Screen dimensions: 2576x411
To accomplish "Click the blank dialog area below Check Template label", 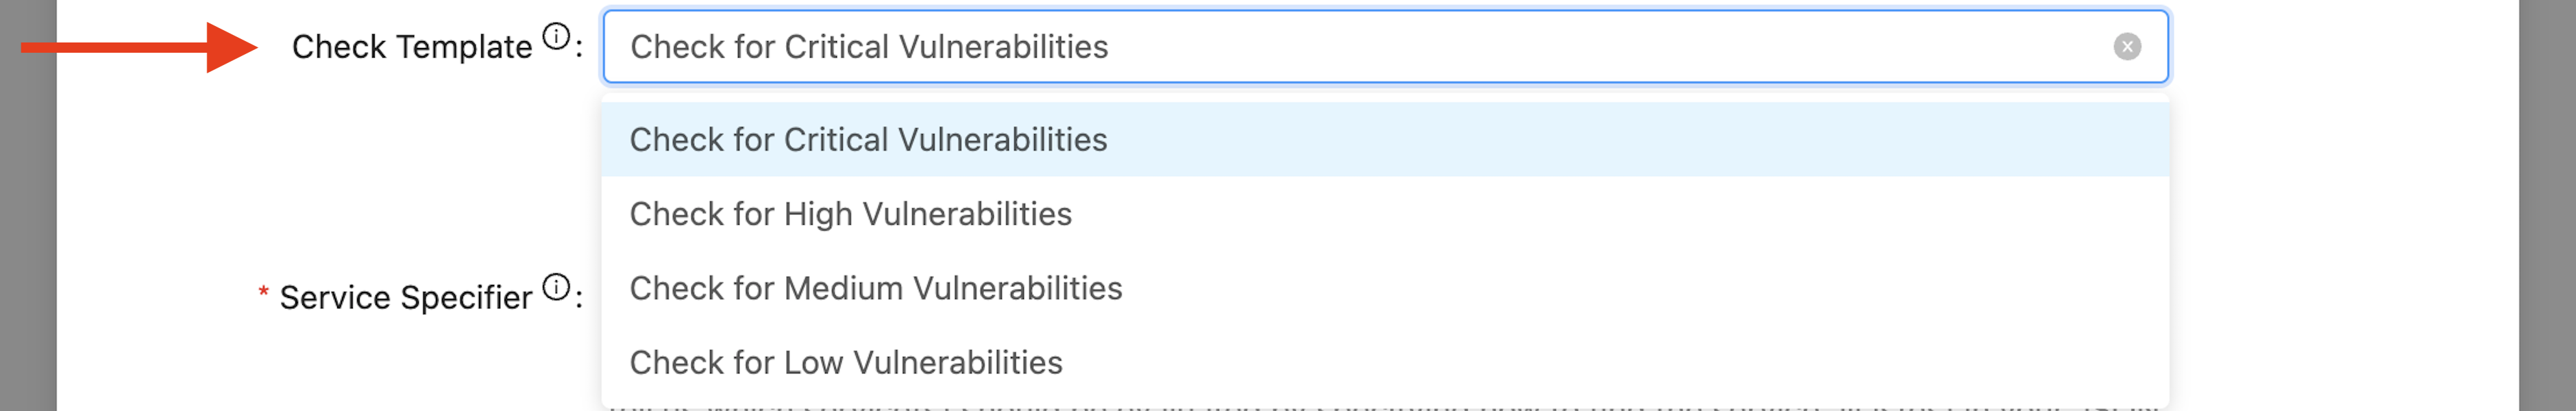I will tap(400, 160).
